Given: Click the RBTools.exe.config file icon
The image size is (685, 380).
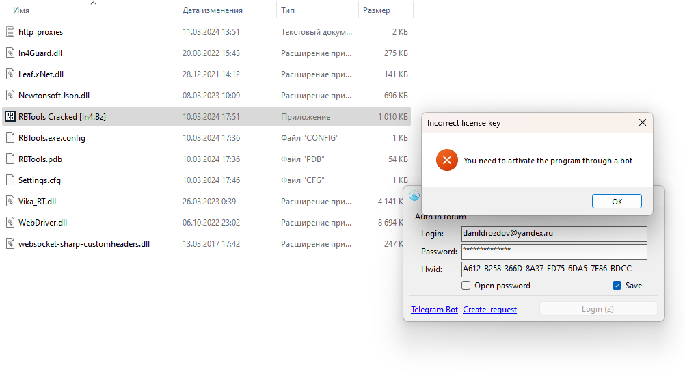Looking at the screenshot, I should tap(10, 137).
